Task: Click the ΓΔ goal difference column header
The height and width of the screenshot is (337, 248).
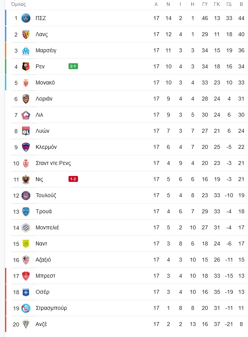Action: (229, 4)
